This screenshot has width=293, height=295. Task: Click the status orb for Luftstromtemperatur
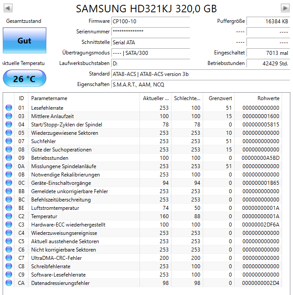click(x=9, y=208)
